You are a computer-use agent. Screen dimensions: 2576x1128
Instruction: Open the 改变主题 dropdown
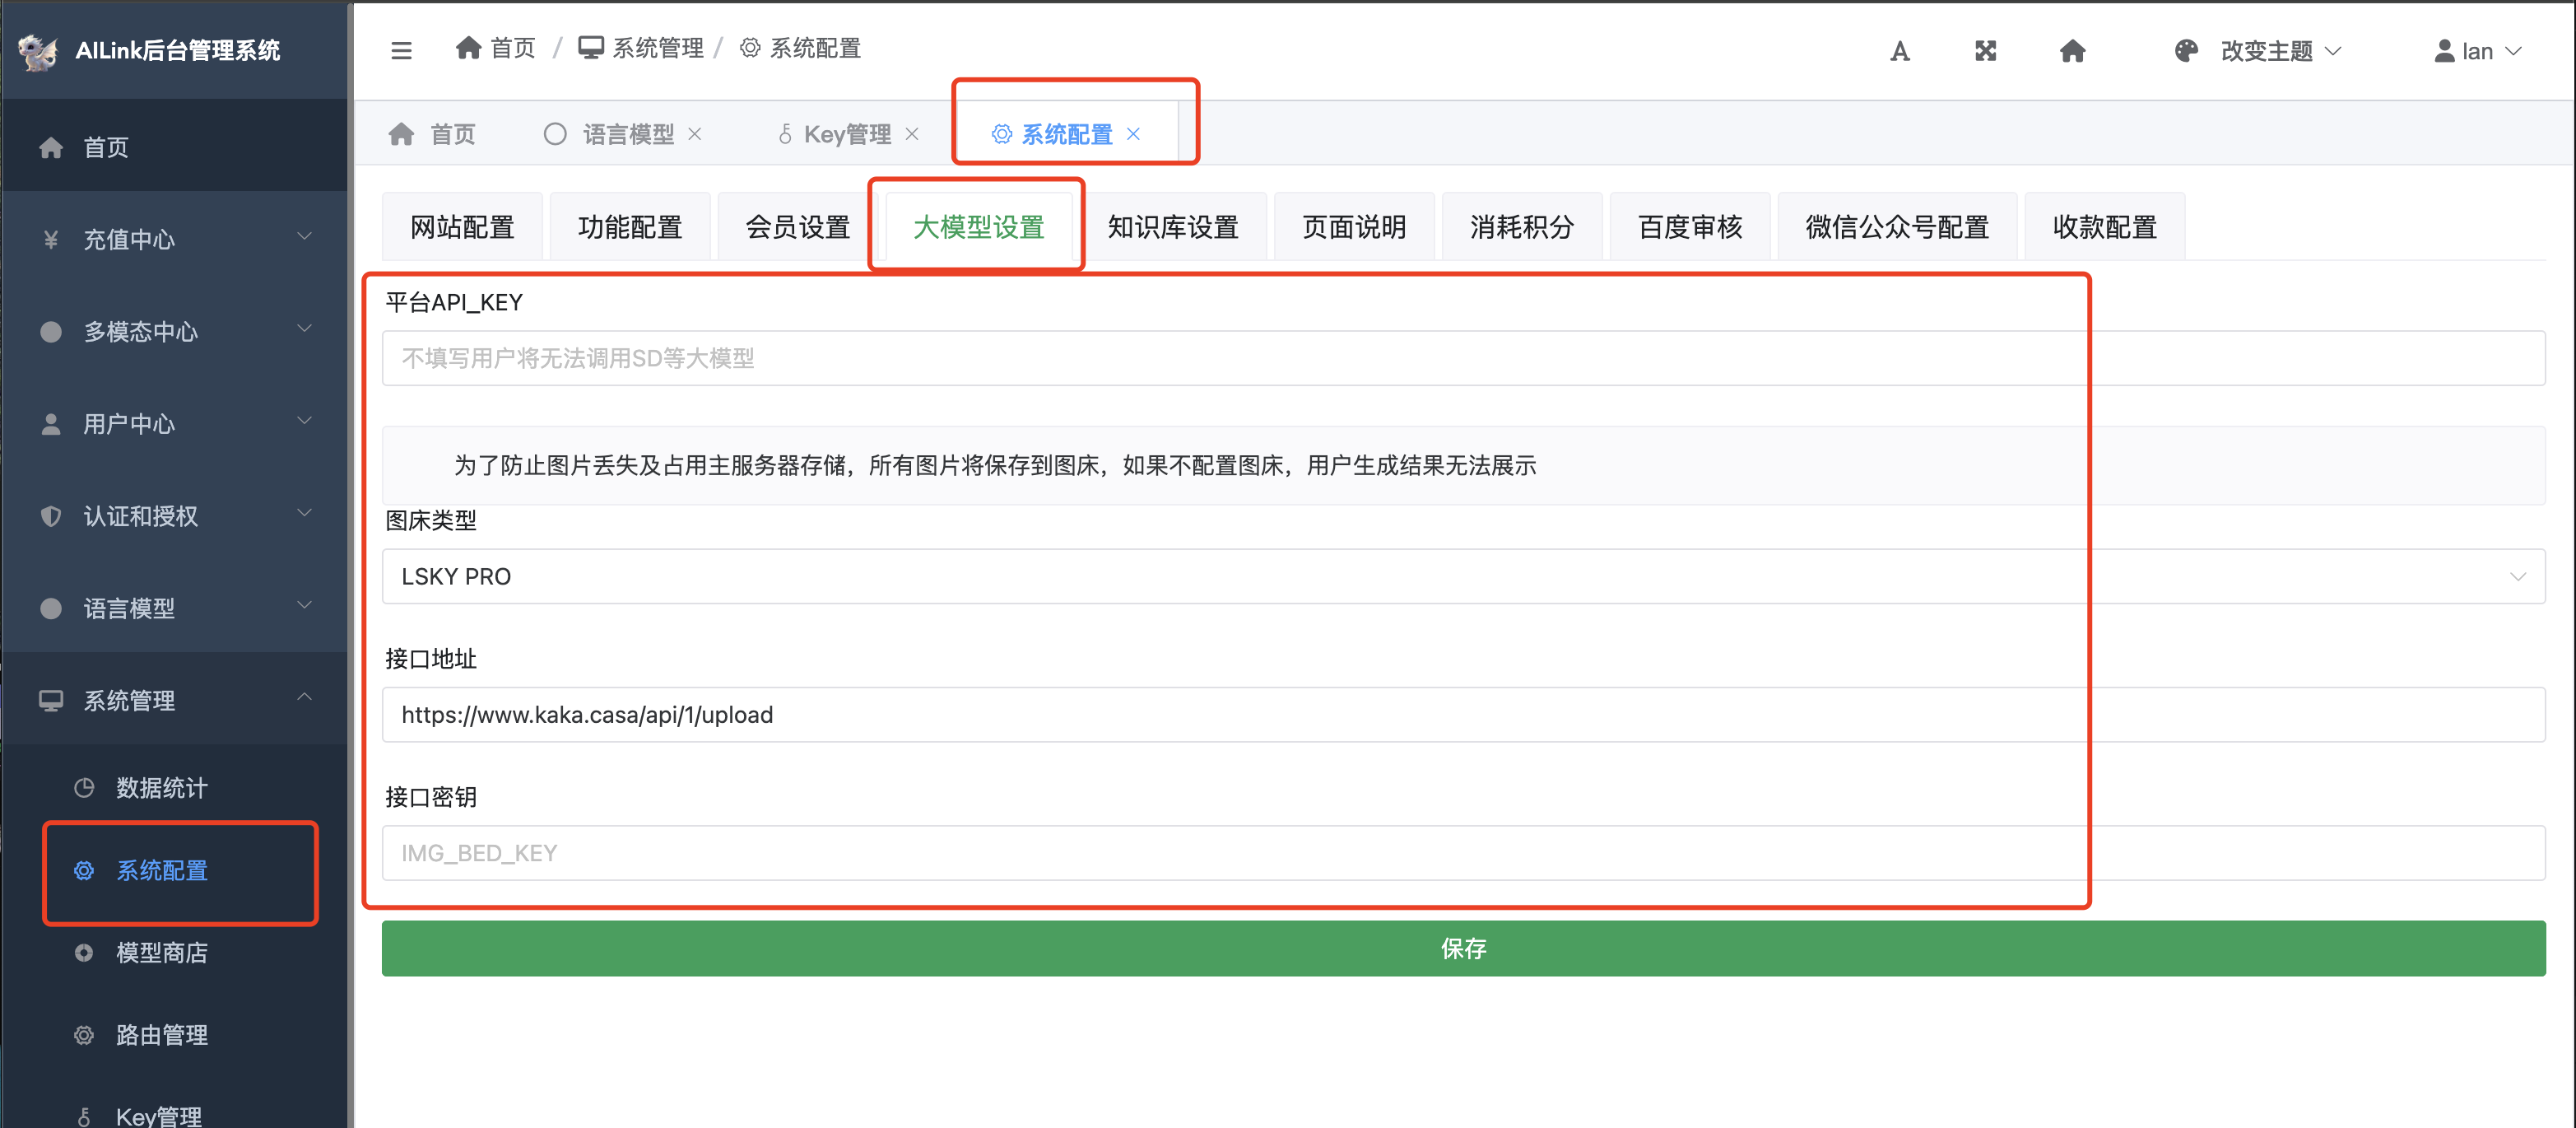pyautogui.click(x=2280, y=51)
